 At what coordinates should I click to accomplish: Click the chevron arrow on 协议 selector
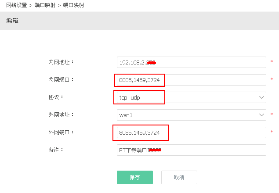pos(261,97)
